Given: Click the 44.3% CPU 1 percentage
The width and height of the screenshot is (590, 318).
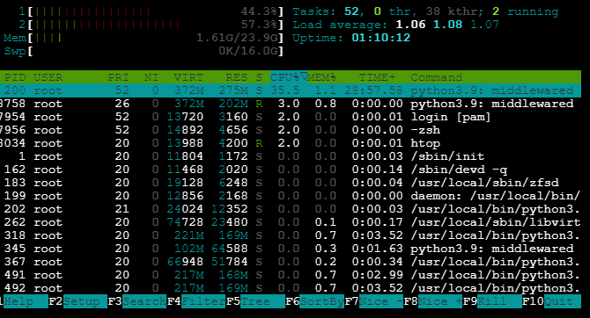Looking at the screenshot, I should pos(259,11).
